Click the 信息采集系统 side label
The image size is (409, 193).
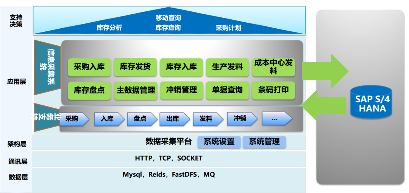click(x=47, y=67)
